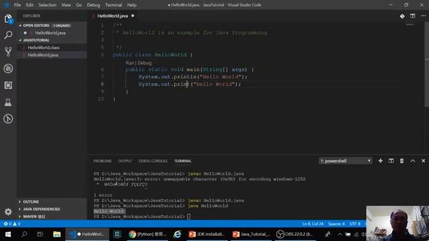This screenshot has height=241, width=429.
Task: Click the source control diamond icon in editor toolbar
Action: [x=402, y=16]
